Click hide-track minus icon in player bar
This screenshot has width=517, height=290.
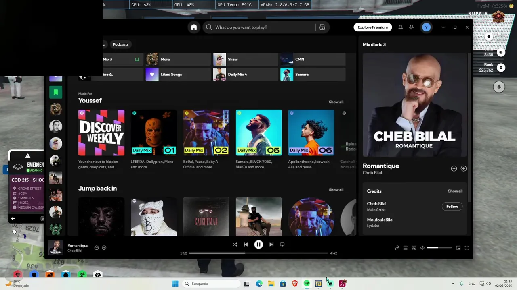pos(97,248)
